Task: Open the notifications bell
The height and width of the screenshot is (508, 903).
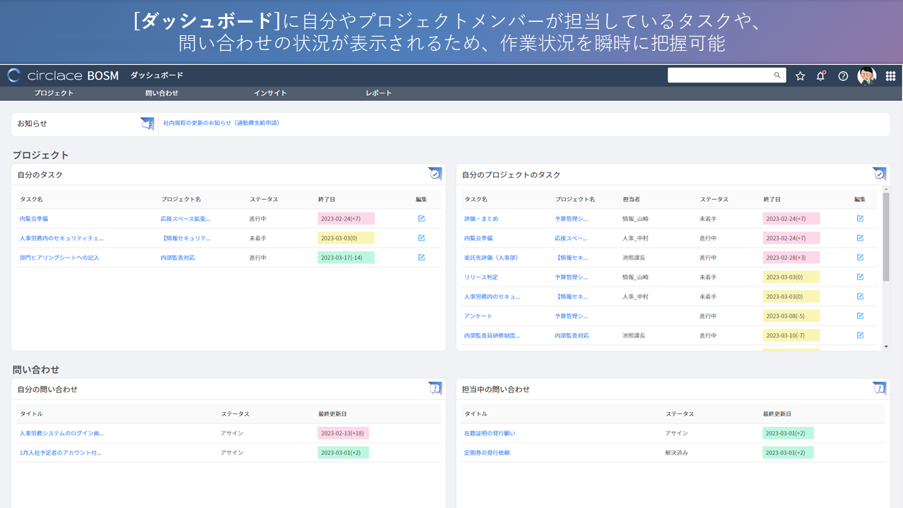Action: [820, 75]
